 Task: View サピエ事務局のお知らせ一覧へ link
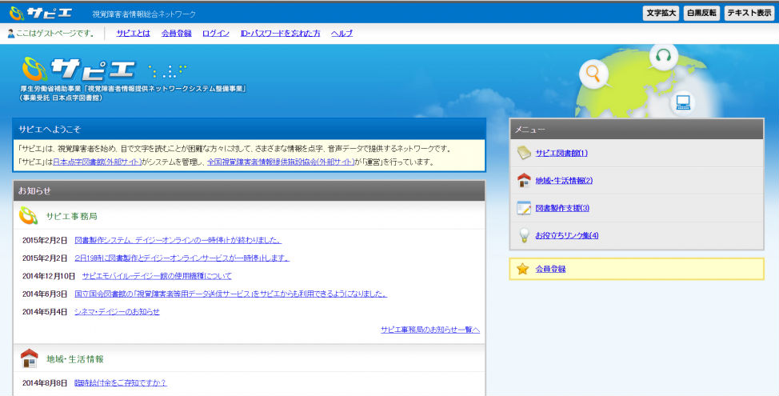pyautogui.click(x=430, y=330)
